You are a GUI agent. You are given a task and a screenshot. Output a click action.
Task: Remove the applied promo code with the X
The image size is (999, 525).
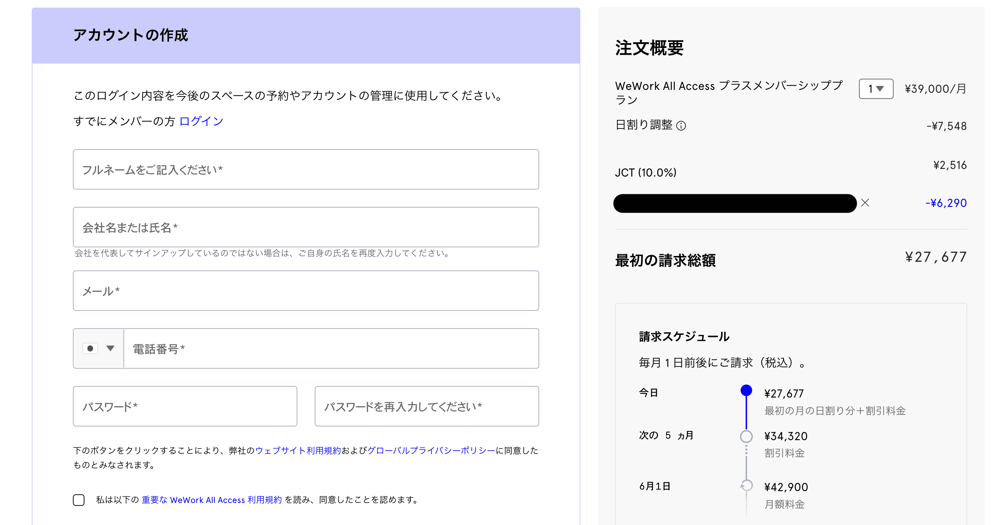pyautogui.click(x=865, y=203)
